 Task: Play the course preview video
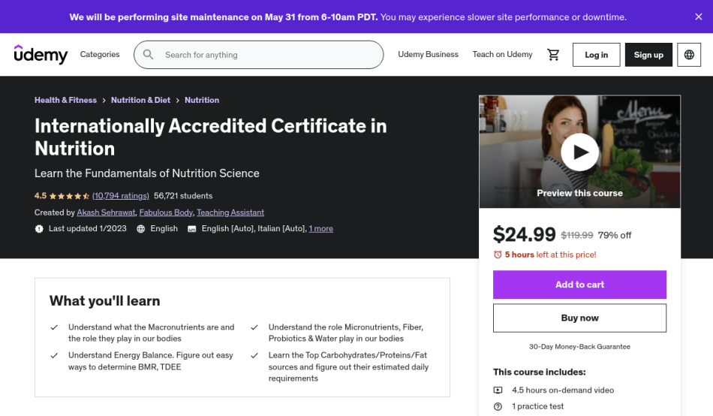pos(579,152)
